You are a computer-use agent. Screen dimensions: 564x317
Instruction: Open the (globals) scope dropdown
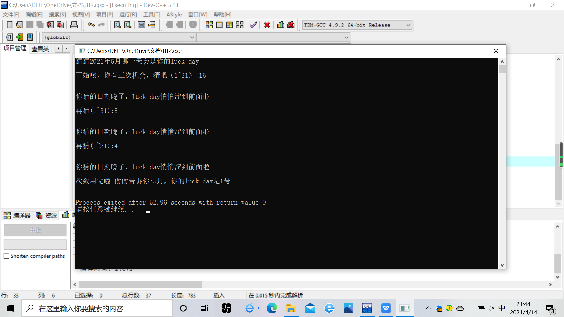(x=192, y=37)
